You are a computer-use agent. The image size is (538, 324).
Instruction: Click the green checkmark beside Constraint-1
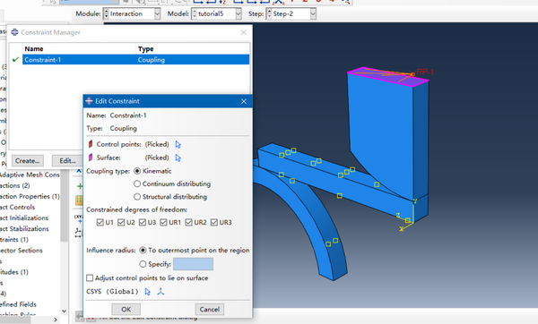coord(15,60)
